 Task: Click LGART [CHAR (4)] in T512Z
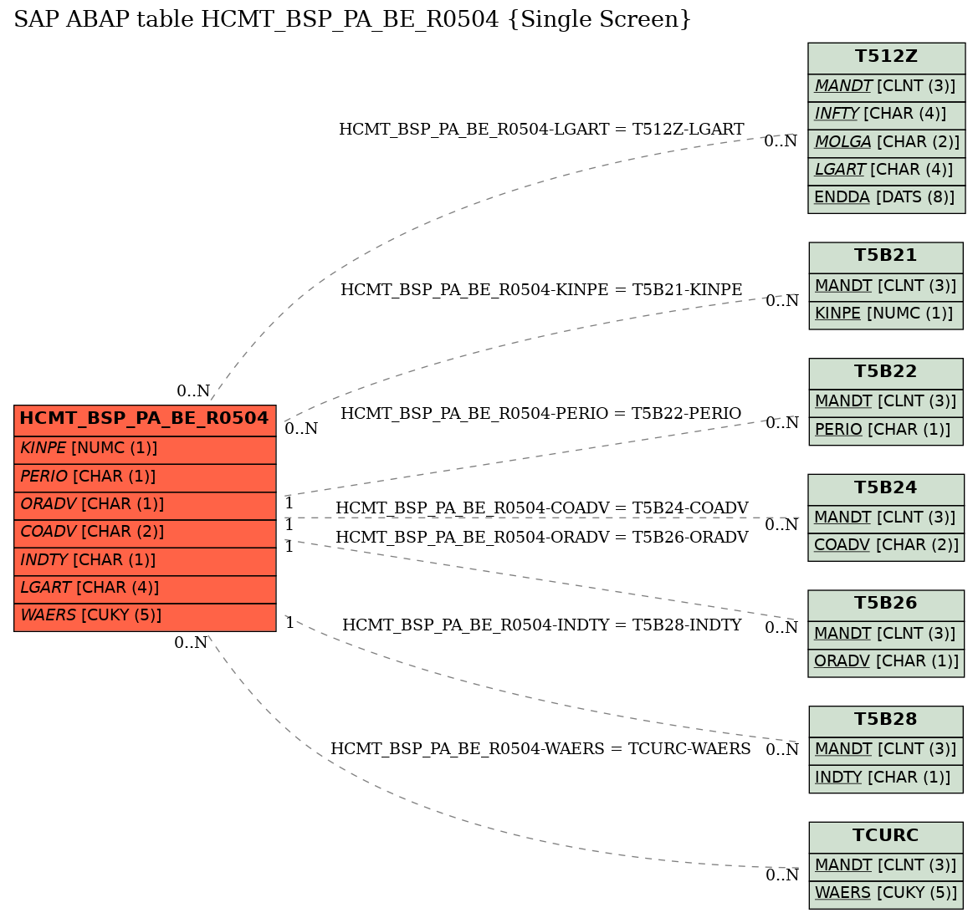886,171
